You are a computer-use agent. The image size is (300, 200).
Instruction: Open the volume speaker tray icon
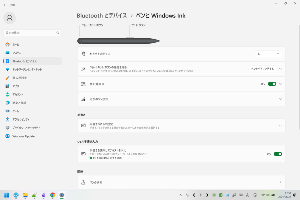click(x=268, y=195)
